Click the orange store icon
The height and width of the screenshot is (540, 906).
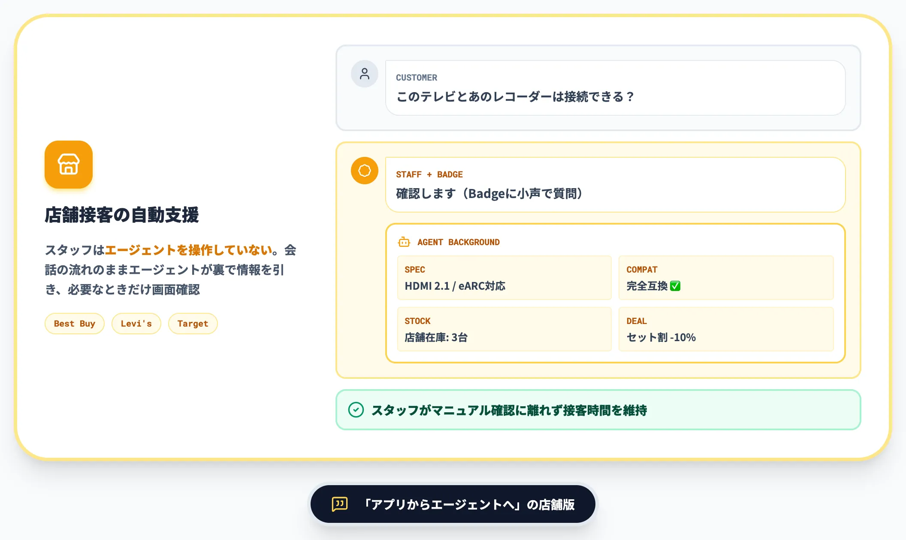(69, 165)
